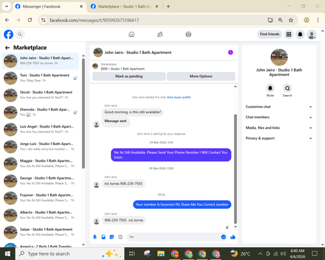
Task: Record a voice clip with microphone icon
Action: [95, 237]
